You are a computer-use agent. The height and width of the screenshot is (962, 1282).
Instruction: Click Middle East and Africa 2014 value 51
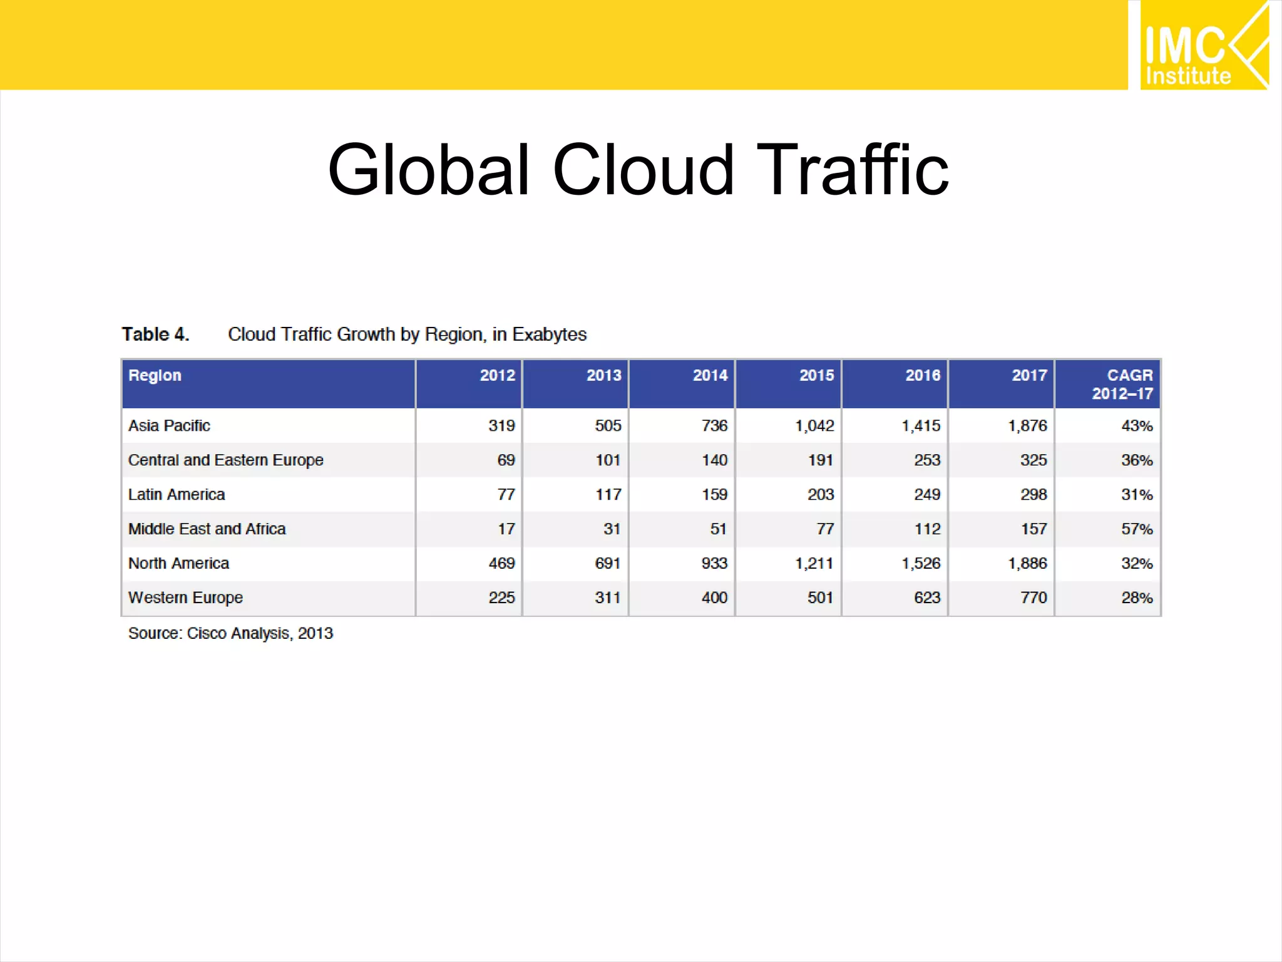point(719,529)
